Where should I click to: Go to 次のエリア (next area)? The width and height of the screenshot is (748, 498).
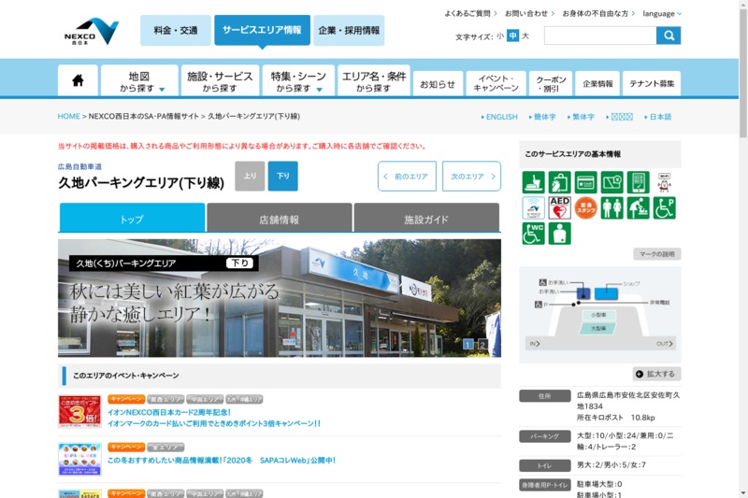(x=471, y=176)
